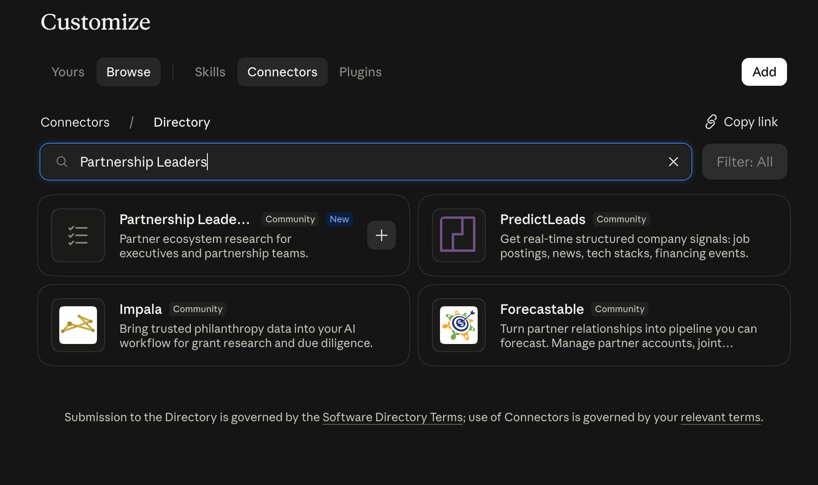The width and height of the screenshot is (818, 485).
Task: Click the plus icon on Partnership Leaders card
Action: 381,235
